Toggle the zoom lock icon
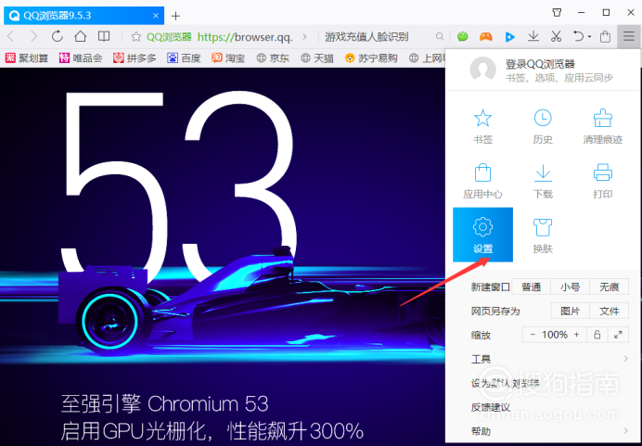The width and height of the screenshot is (642, 446). pyautogui.click(x=597, y=335)
